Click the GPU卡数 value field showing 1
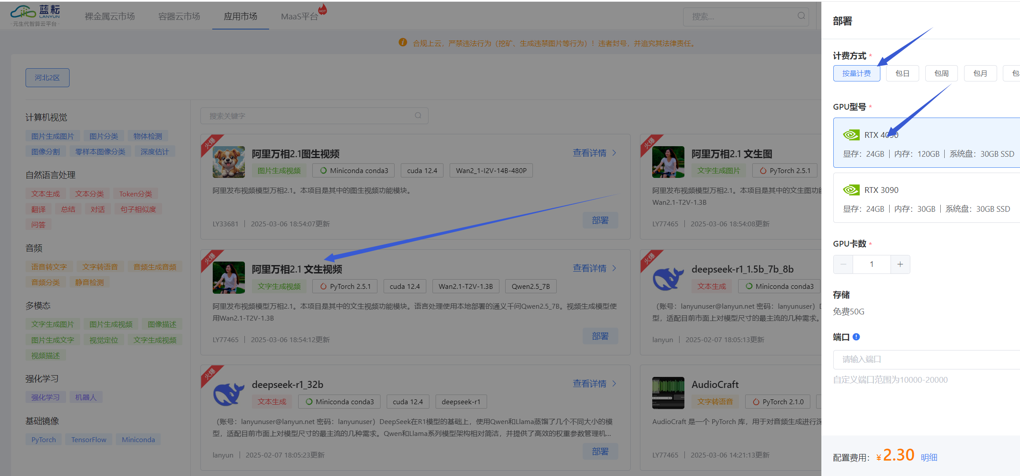Screen dimensions: 1020x476 point(872,264)
